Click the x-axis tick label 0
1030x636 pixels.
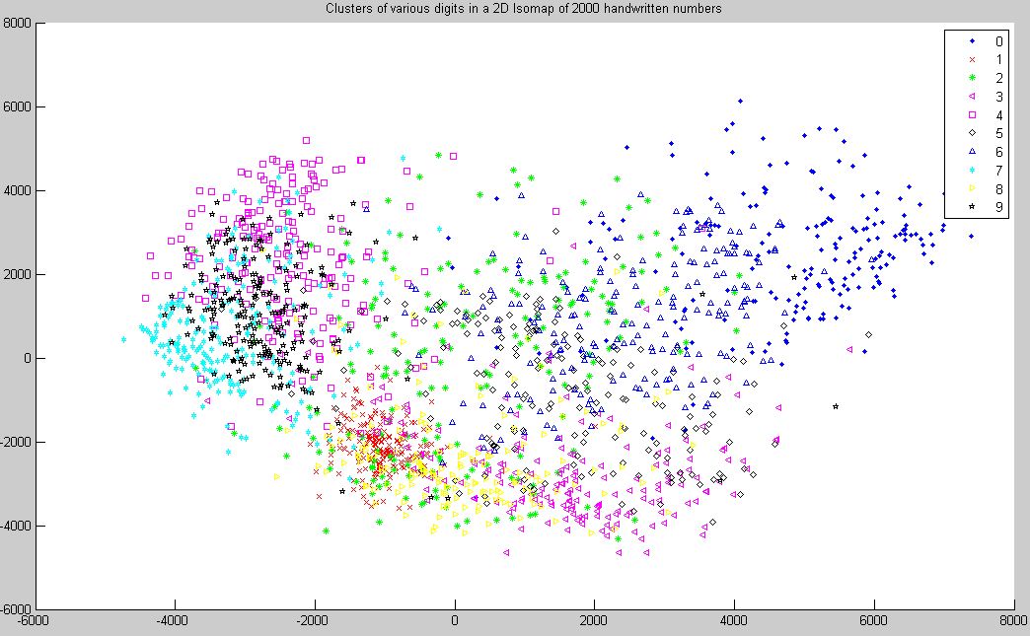point(455,621)
